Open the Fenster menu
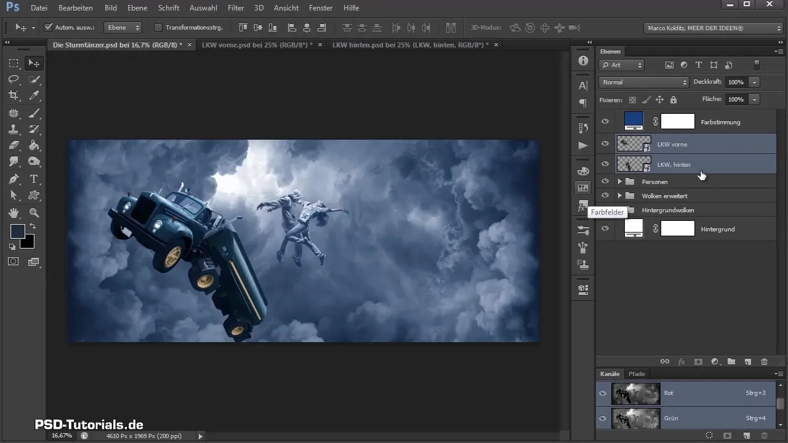Screen dimensions: 788x443 pos(320,8)
